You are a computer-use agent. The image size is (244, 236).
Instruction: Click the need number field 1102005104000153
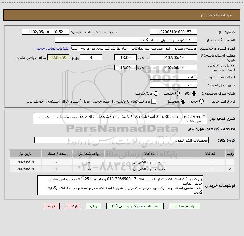[x=174, y=32]
